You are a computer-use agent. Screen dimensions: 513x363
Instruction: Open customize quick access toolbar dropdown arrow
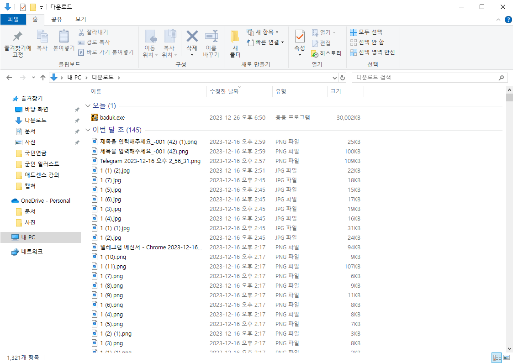[41, 7]
